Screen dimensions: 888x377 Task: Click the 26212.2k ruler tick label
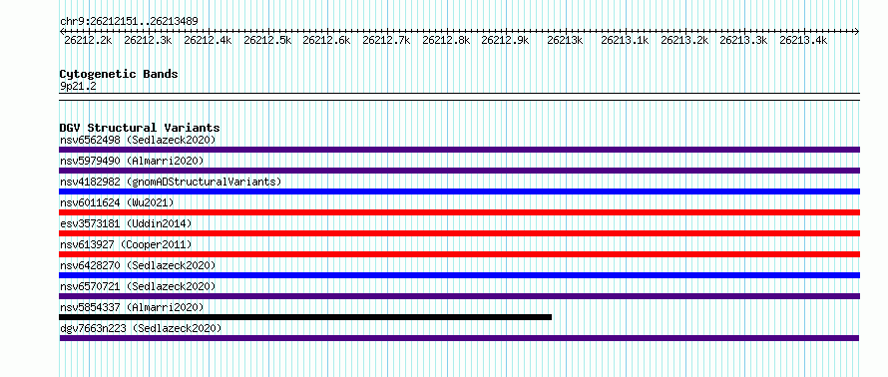pos(88,40)
